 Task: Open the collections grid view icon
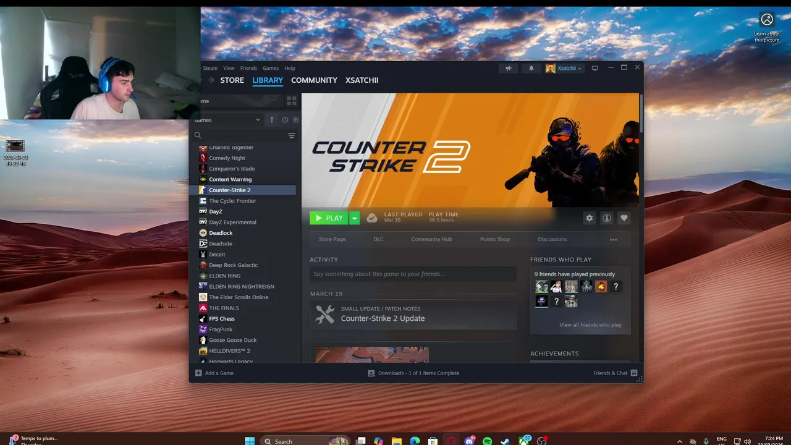click(292, 101)
